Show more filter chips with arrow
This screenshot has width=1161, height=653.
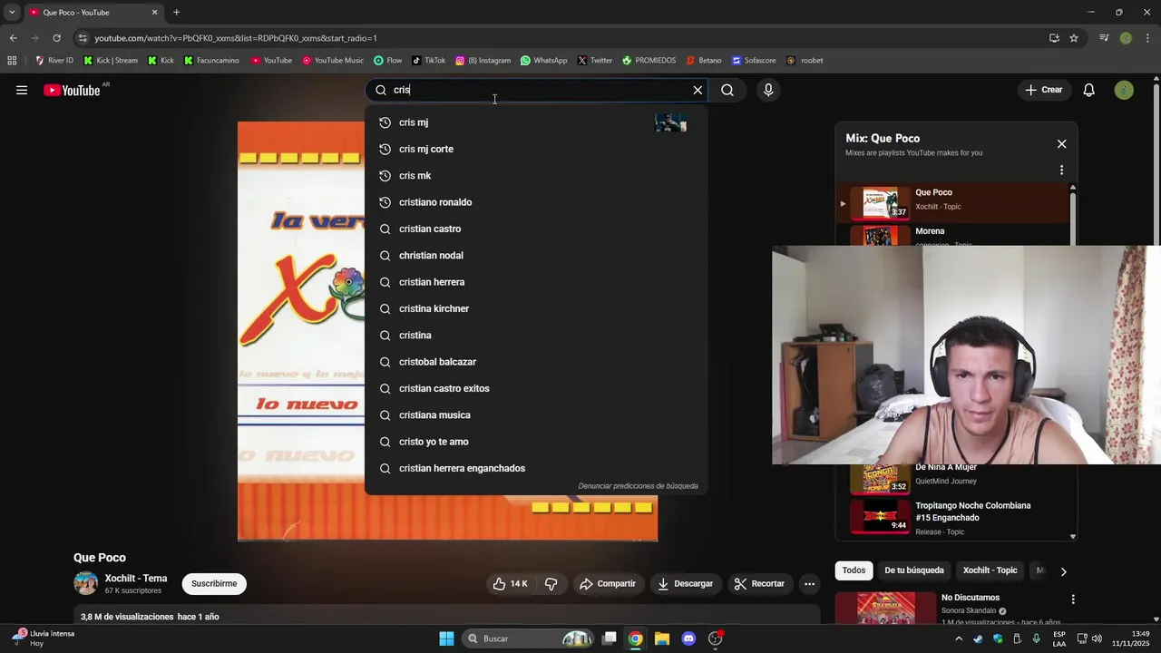(x=1063, y=571)
